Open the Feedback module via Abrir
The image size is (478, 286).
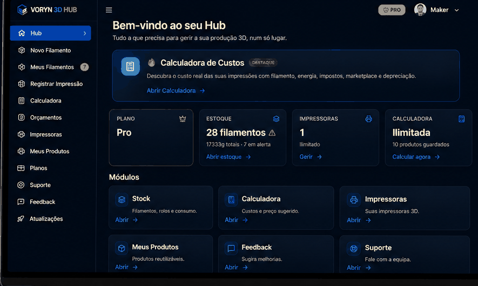[236, 267]
